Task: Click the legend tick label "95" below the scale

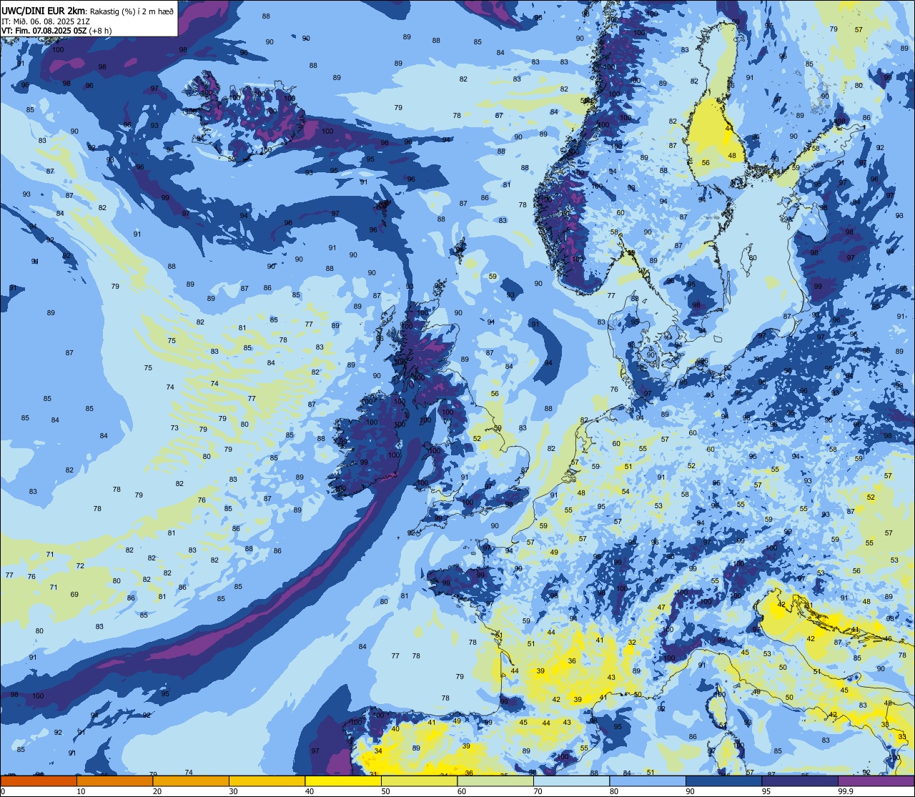Action: click(x=766, y=791)
